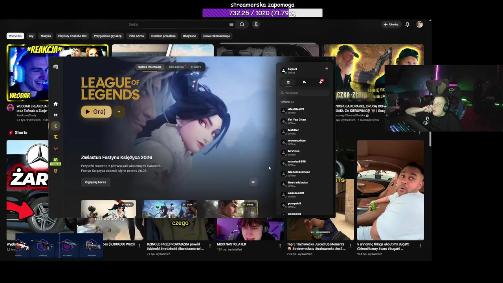Click the YouTube Utwórz button
This screenshot has width=503, height=283.
(x=391, y=24)
